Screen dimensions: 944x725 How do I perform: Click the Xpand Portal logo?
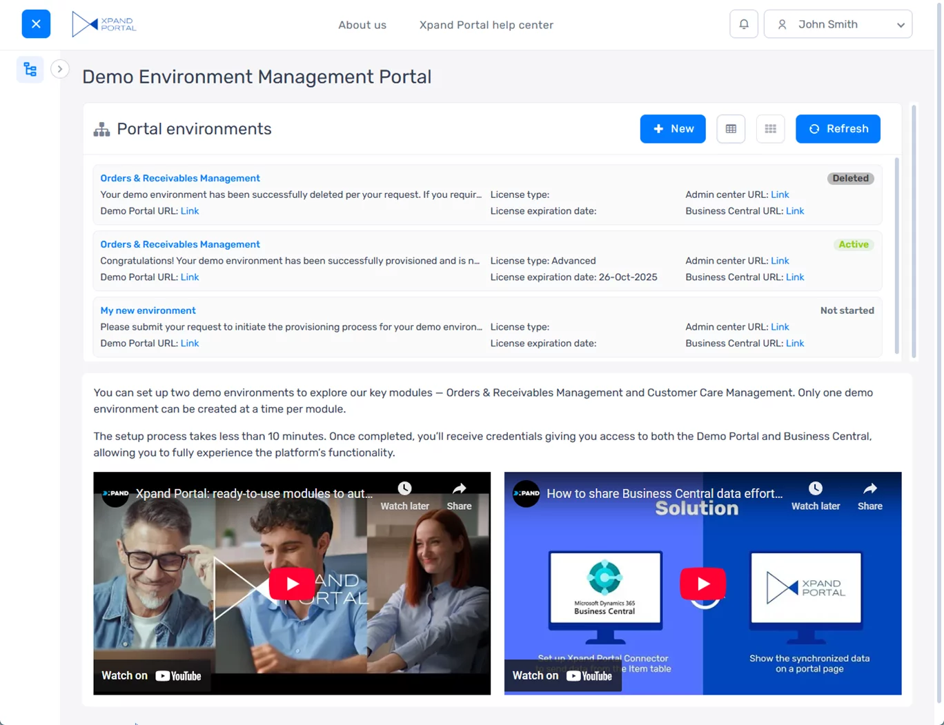pyautogui.click(x=104, y=24)
